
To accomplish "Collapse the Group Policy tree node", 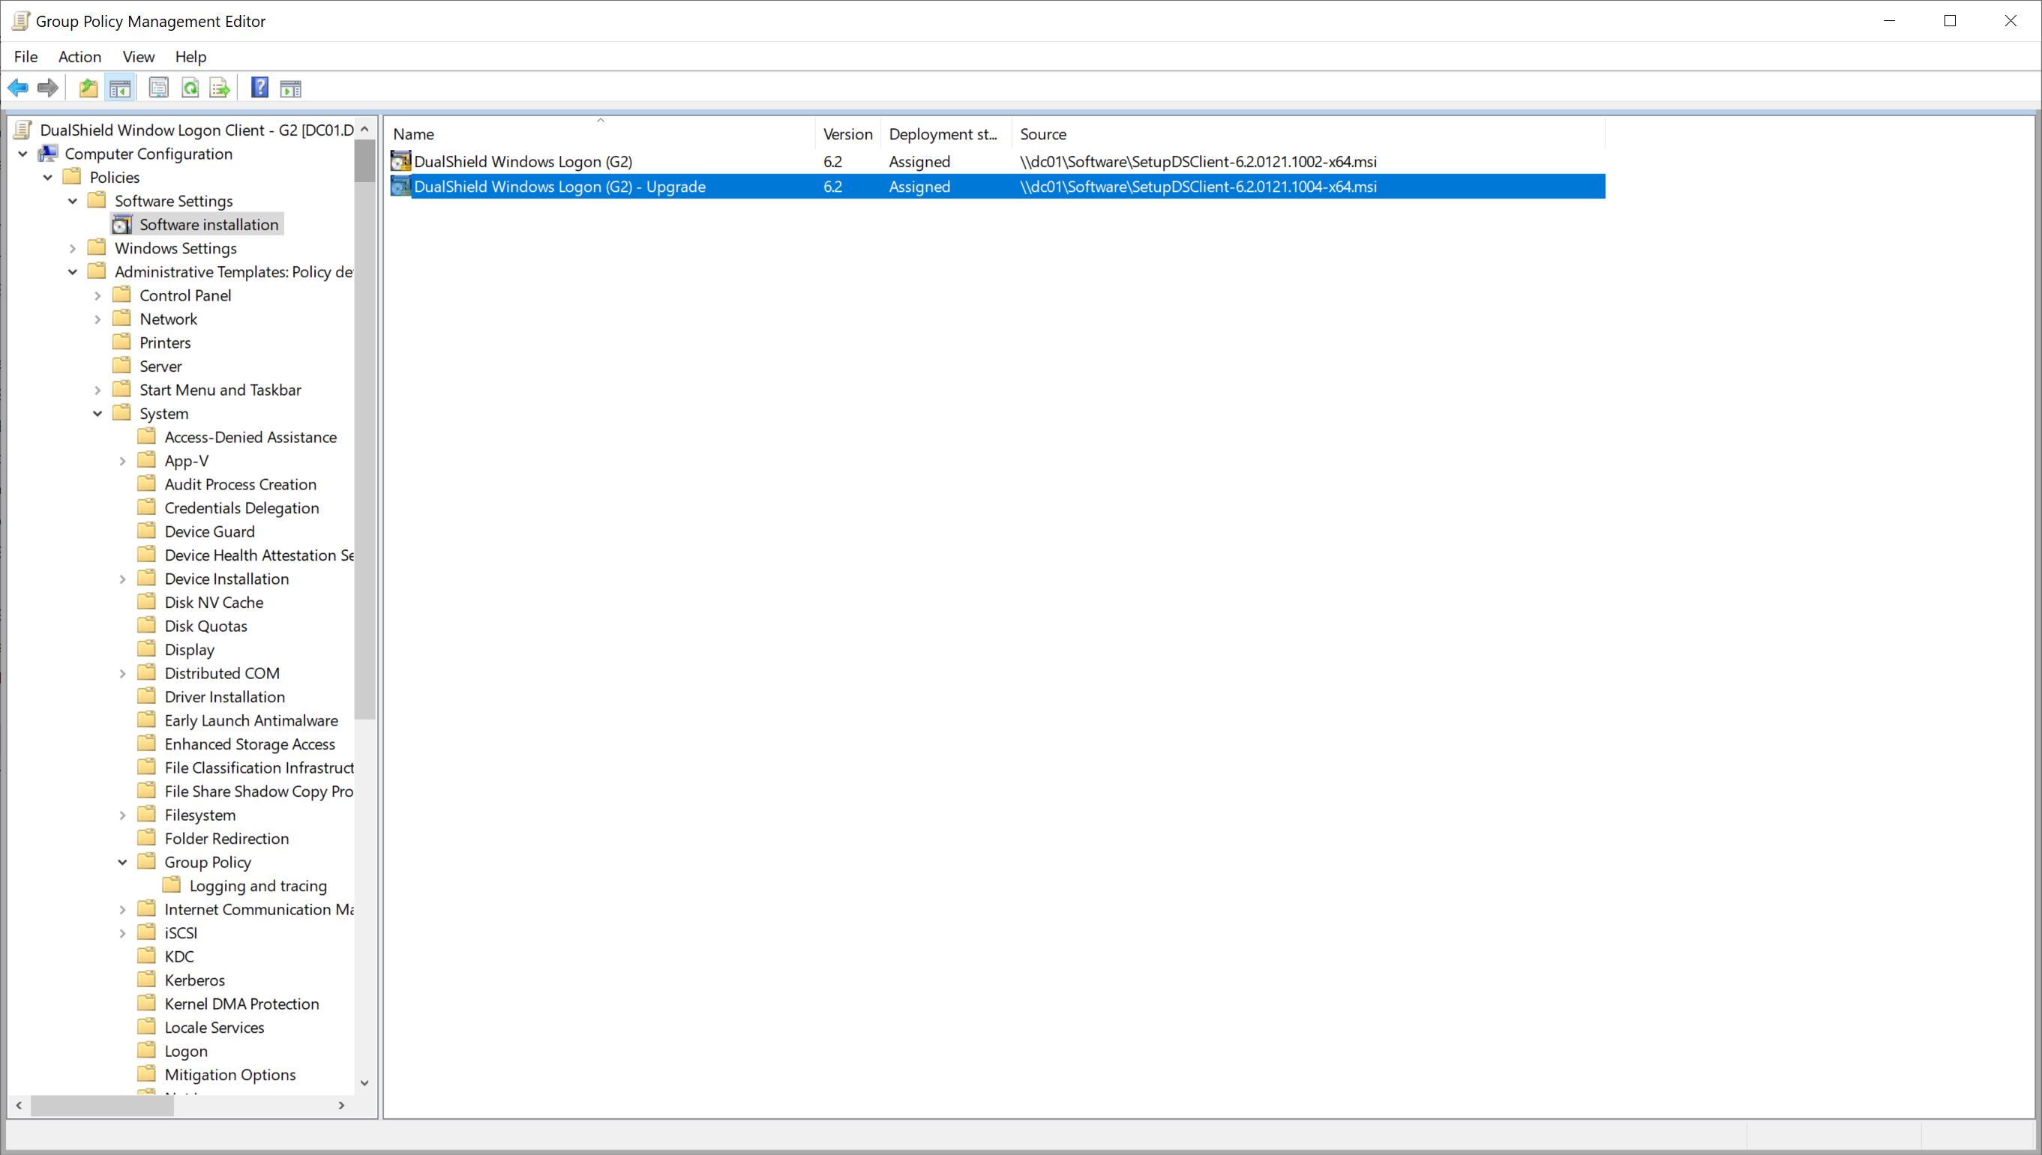I will pyautogui.click(x=123, y=862).
